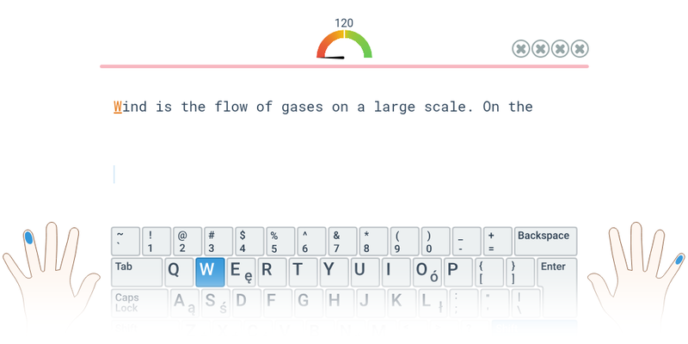This screenshot has height=344, width=688.
Task: Click the fourth error X icon
Action: tap(580, 49)
